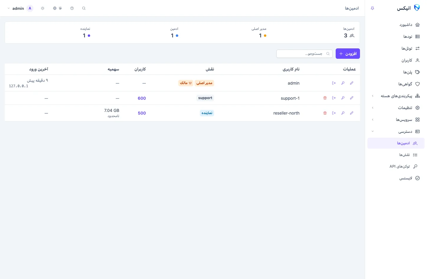The height and width of the screenshot is (279, 427).
Task: Open the language selector فا
Action: tap(57, 8)
